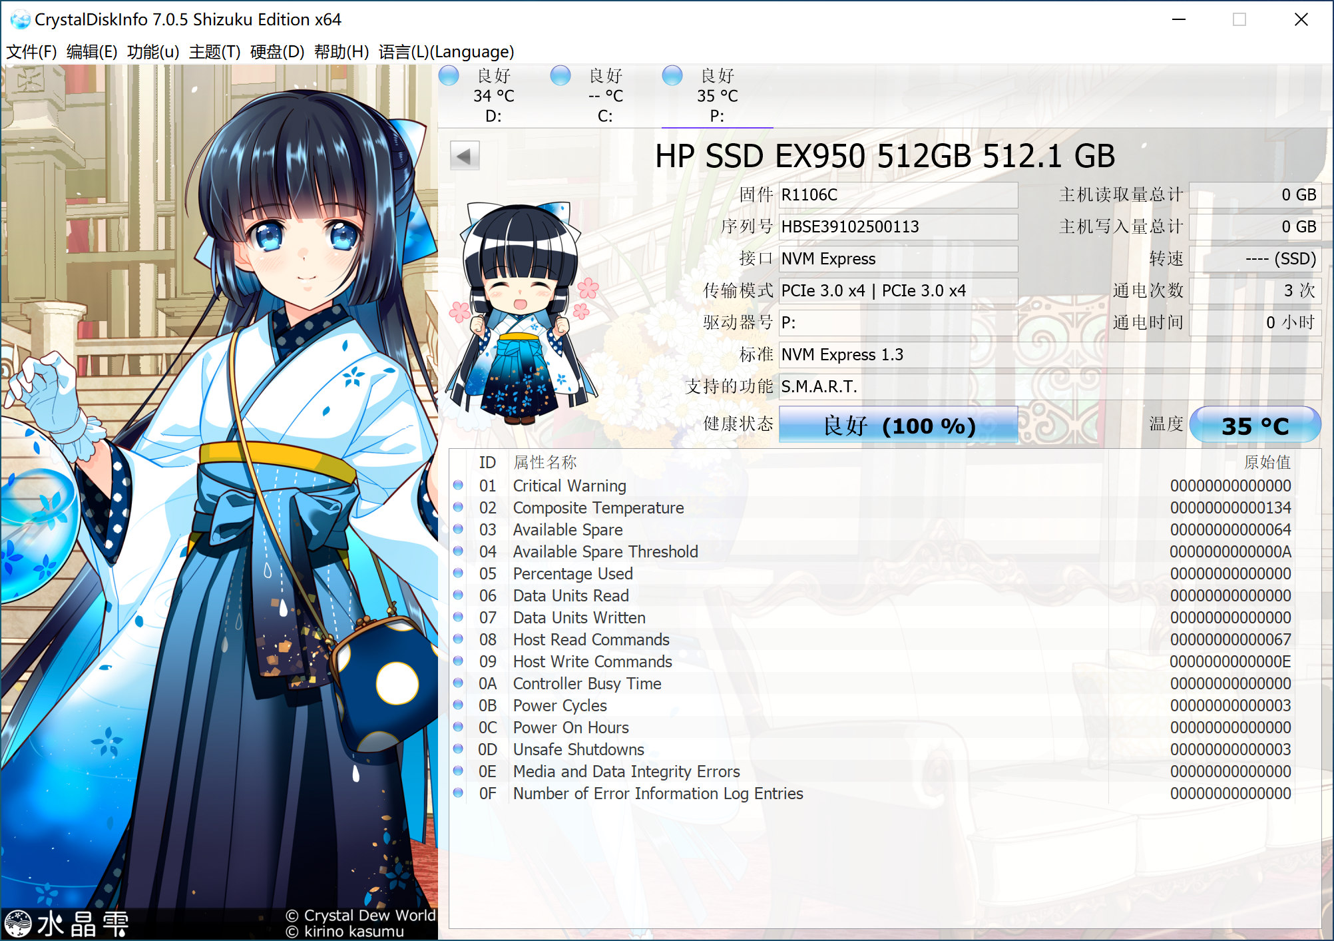The image size is (1334, 941).
Task: Click the serial number field HBSE39102500113
Action: click(x=897, y=227)
